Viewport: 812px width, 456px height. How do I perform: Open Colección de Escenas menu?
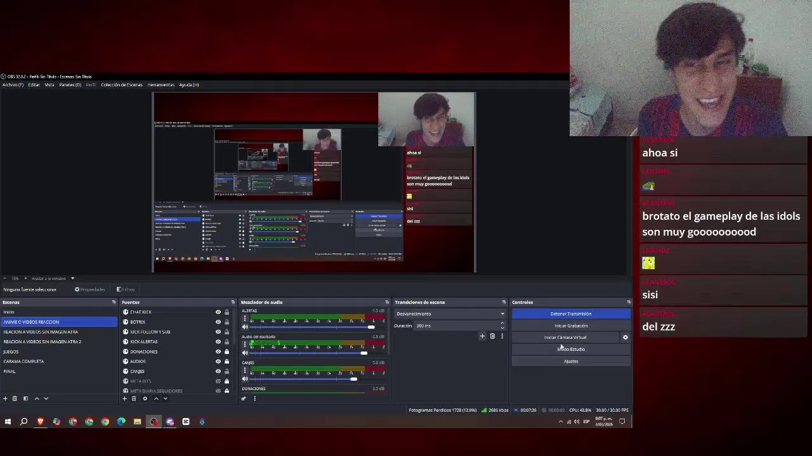click(122, 85)
